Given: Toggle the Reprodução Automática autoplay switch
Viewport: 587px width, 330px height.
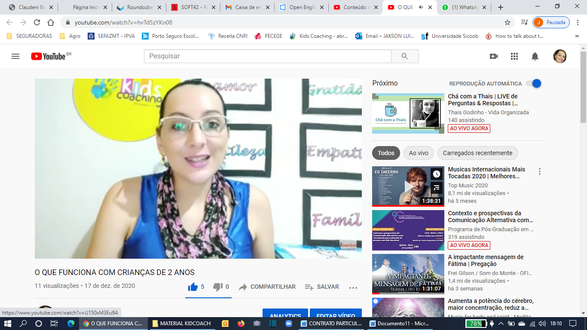Looking at the screenshot, I should coord(533,83).
